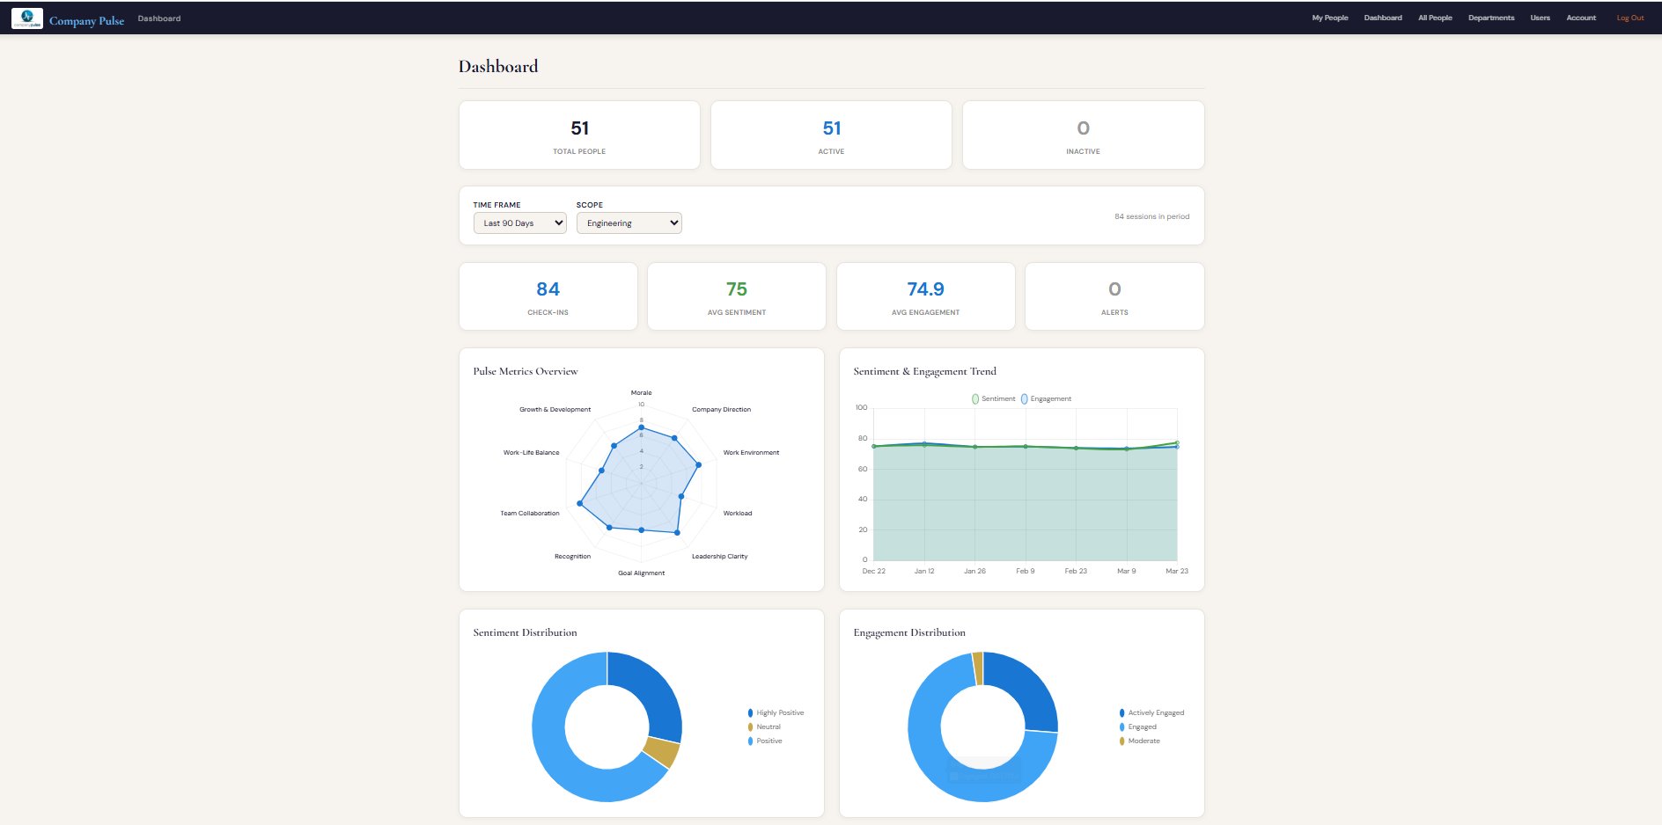
Task: Click the Positive legend dot
Action: (751, 741)
